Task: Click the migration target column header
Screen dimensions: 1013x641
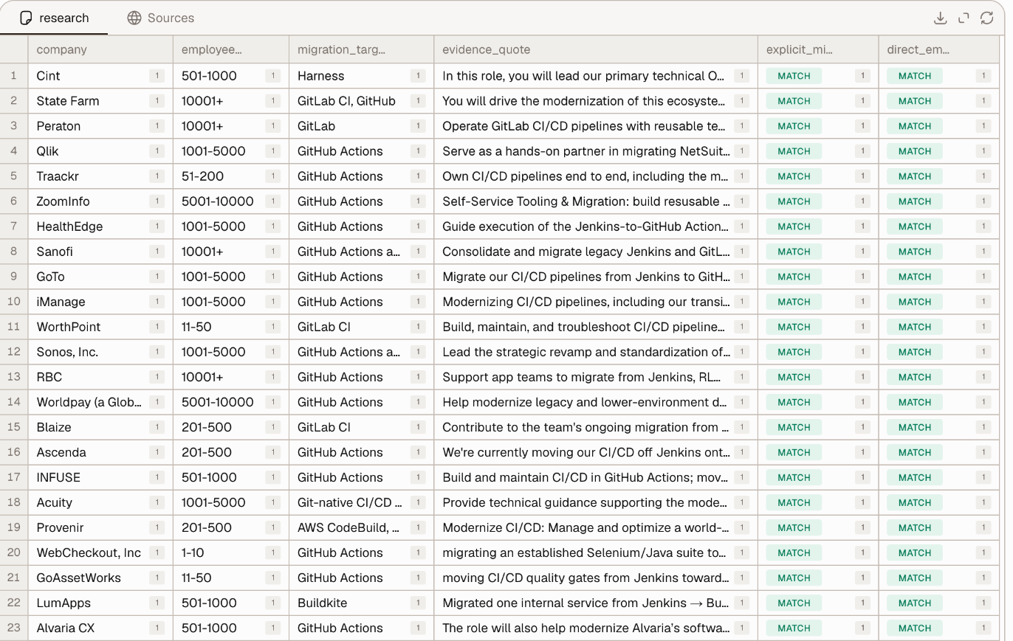Action: pos(361,49)
